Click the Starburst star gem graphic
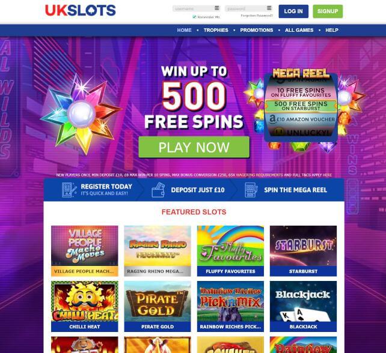This screenshot has height=353, width=386. tap(81, 114)
